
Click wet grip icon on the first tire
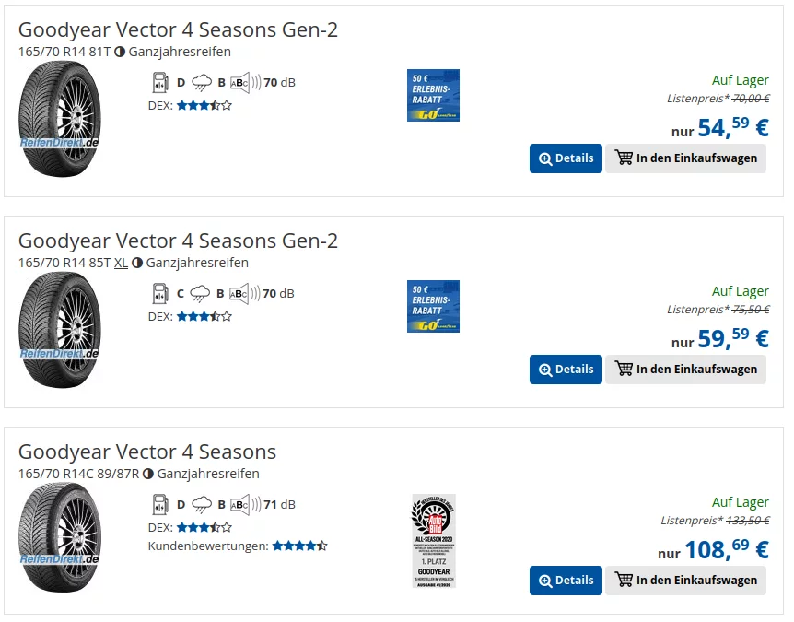tap(201, 82)
